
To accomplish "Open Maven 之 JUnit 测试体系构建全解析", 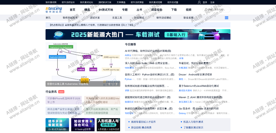I will [200, 98].
